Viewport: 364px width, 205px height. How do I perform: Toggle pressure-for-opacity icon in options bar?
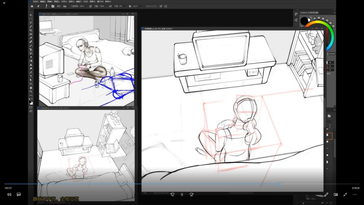coord(90,6)
